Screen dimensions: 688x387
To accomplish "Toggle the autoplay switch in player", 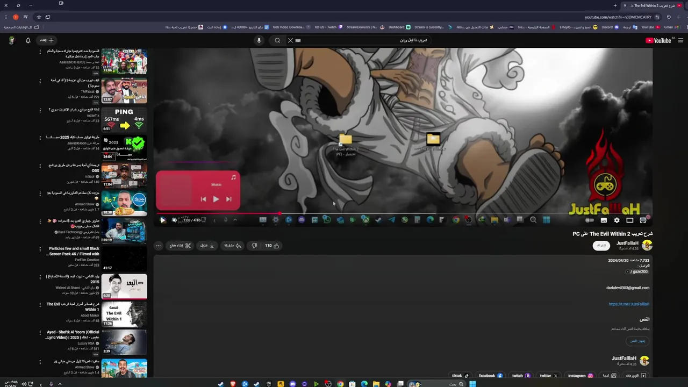I will [590, 220].
